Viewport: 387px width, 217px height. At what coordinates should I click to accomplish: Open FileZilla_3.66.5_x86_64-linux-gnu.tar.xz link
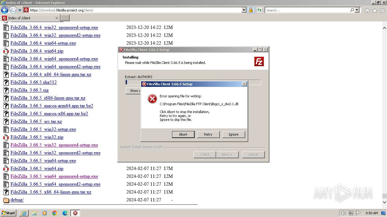click(51, 192)
